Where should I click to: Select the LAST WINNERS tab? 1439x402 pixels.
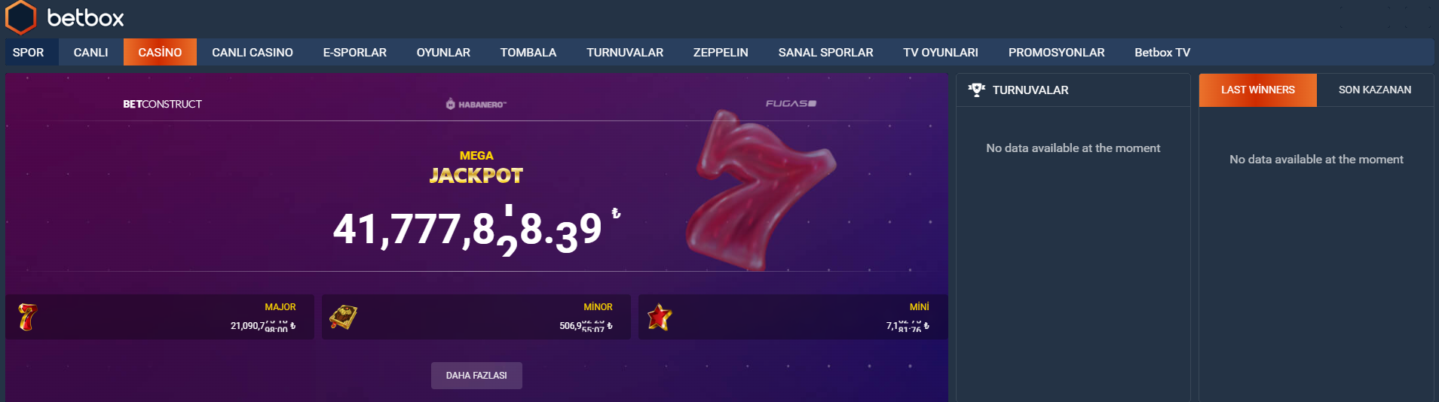[1258, 90]
